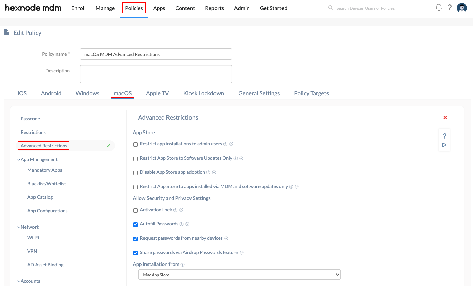This screenshot has height=286, width=473.
Task: Uncheck Autofill Passwords
Action: pos(135,224)
